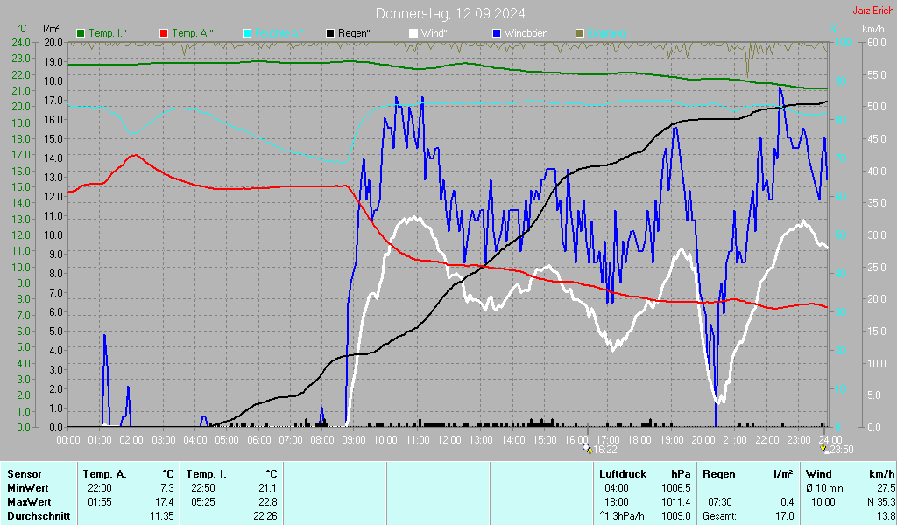This screenshot has width=897, height=525.
Task: Click the sun marker at 16:22
Action: pos(587,448)
